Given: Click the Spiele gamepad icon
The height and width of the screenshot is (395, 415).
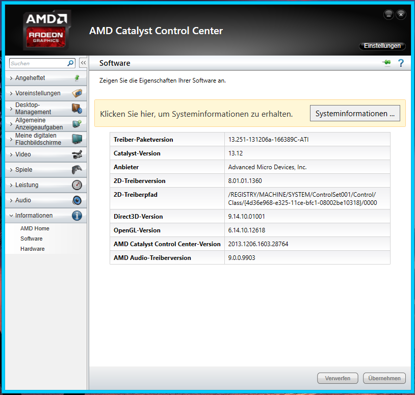Looking at the screenshot, I should pos(77,170).
